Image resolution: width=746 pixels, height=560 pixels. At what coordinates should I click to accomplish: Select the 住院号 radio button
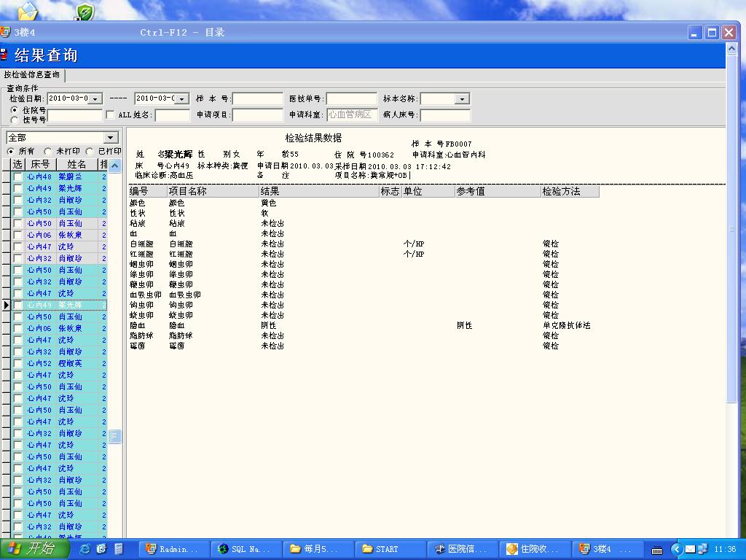tap(14, 110)
